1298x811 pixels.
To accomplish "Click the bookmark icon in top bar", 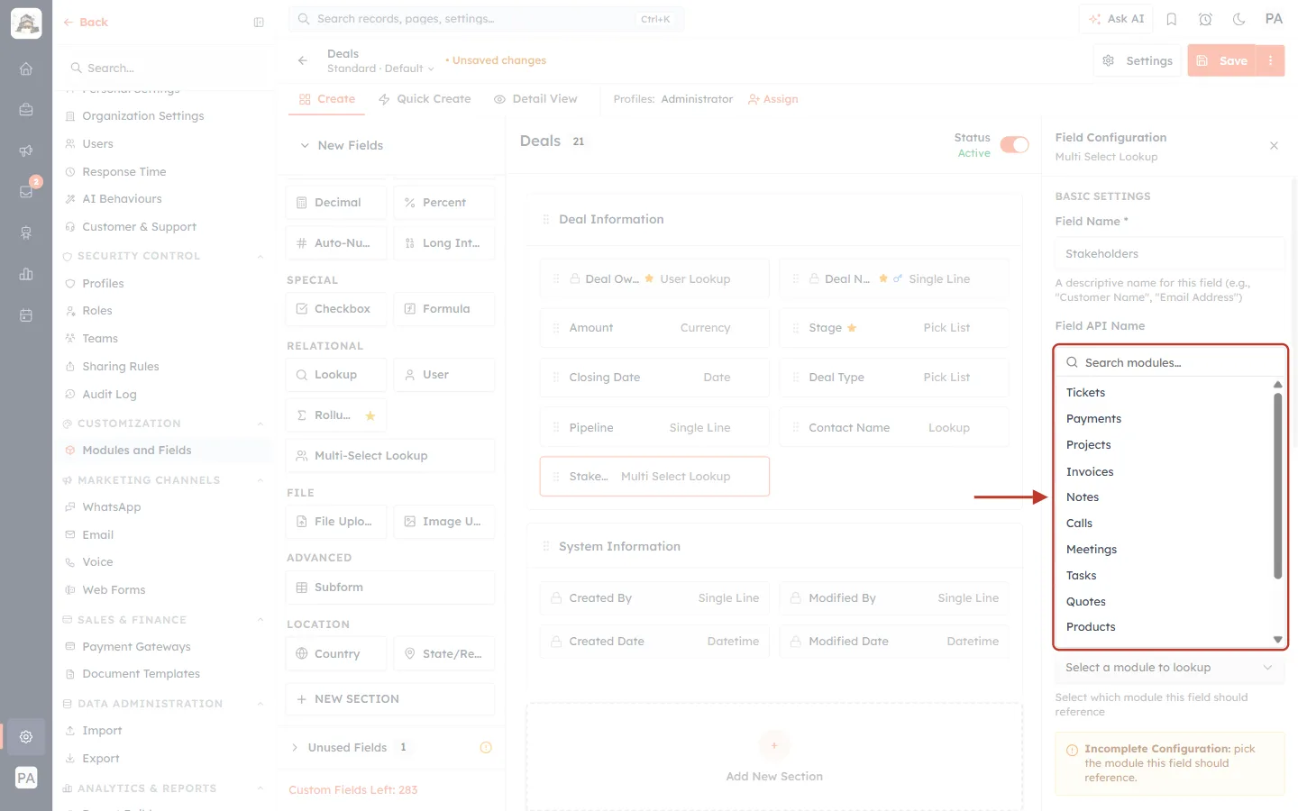I will coord(1172,19).
